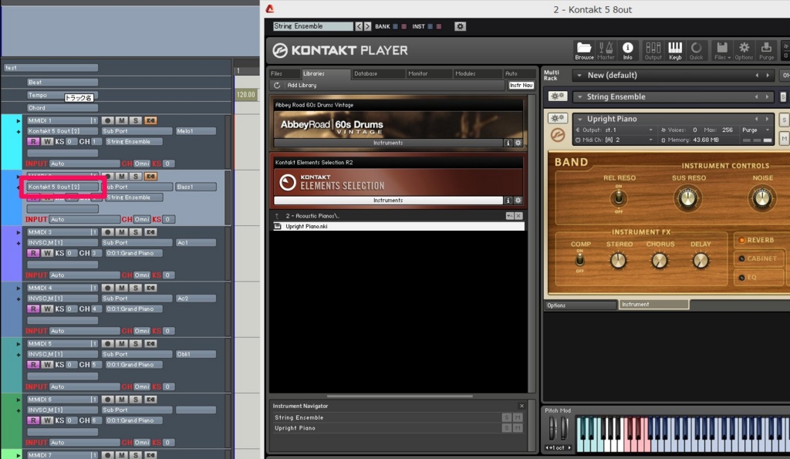Expand M:MIDI 3 track triangle
The width and height of the screenshot is (790, 459).
point(19,233)
